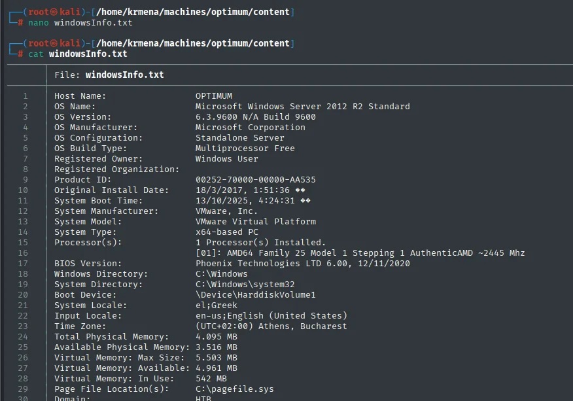This screenshot has height=401, width=573.
Task: Click the 'Registered Organization:' label
Action: click(x=117, y=169)
